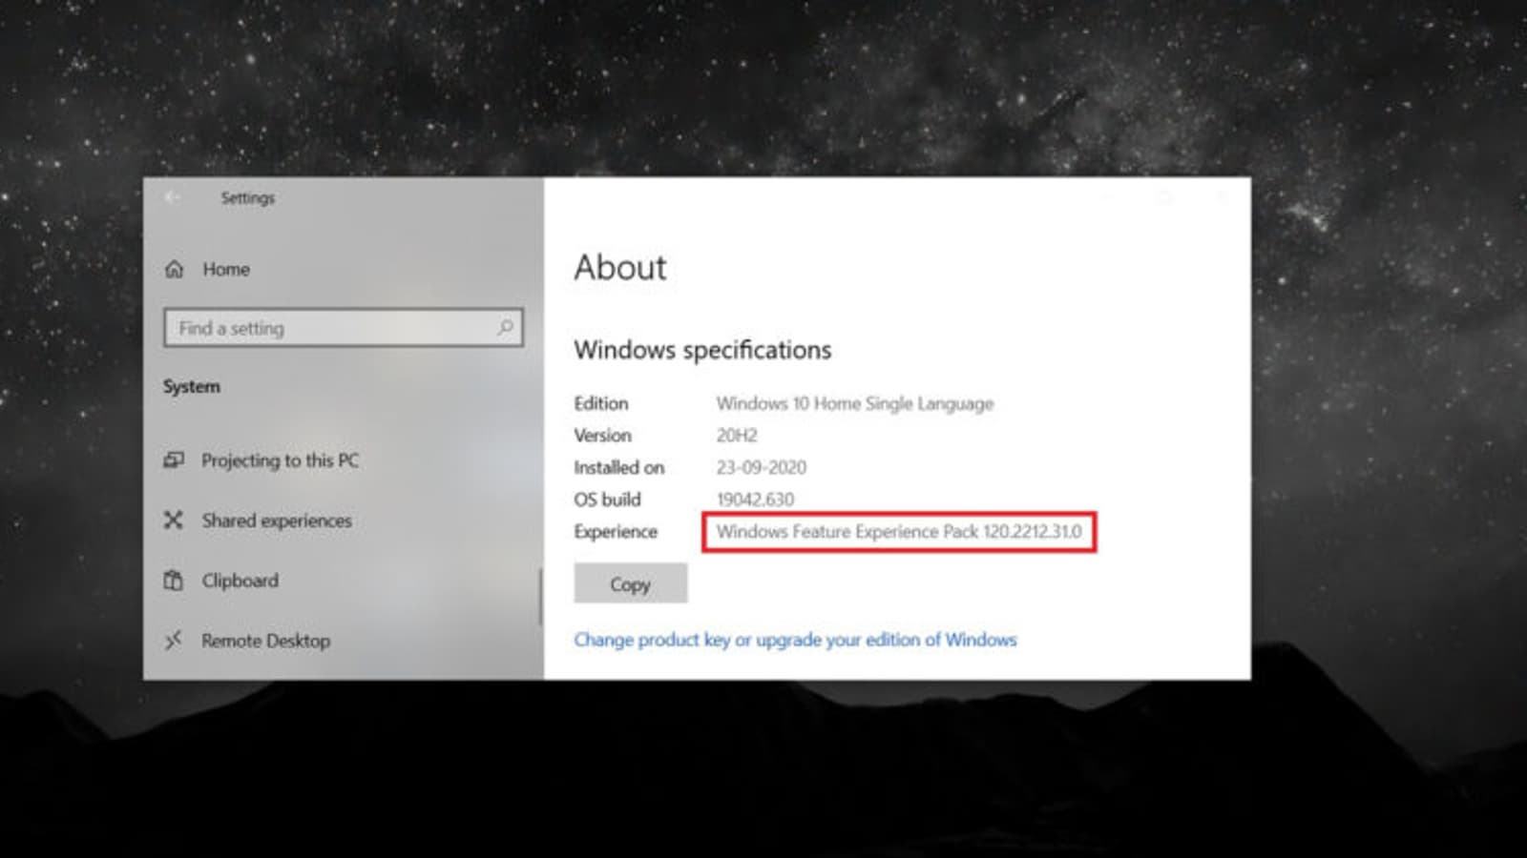This screenshot has height=858, width=1527.
Task: Click the Installed on label
Action: point(619,467)
